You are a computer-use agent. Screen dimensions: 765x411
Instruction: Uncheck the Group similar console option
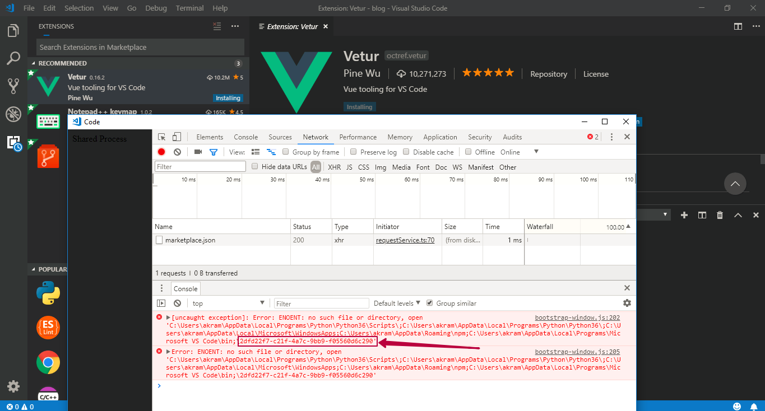click(429, 303)
